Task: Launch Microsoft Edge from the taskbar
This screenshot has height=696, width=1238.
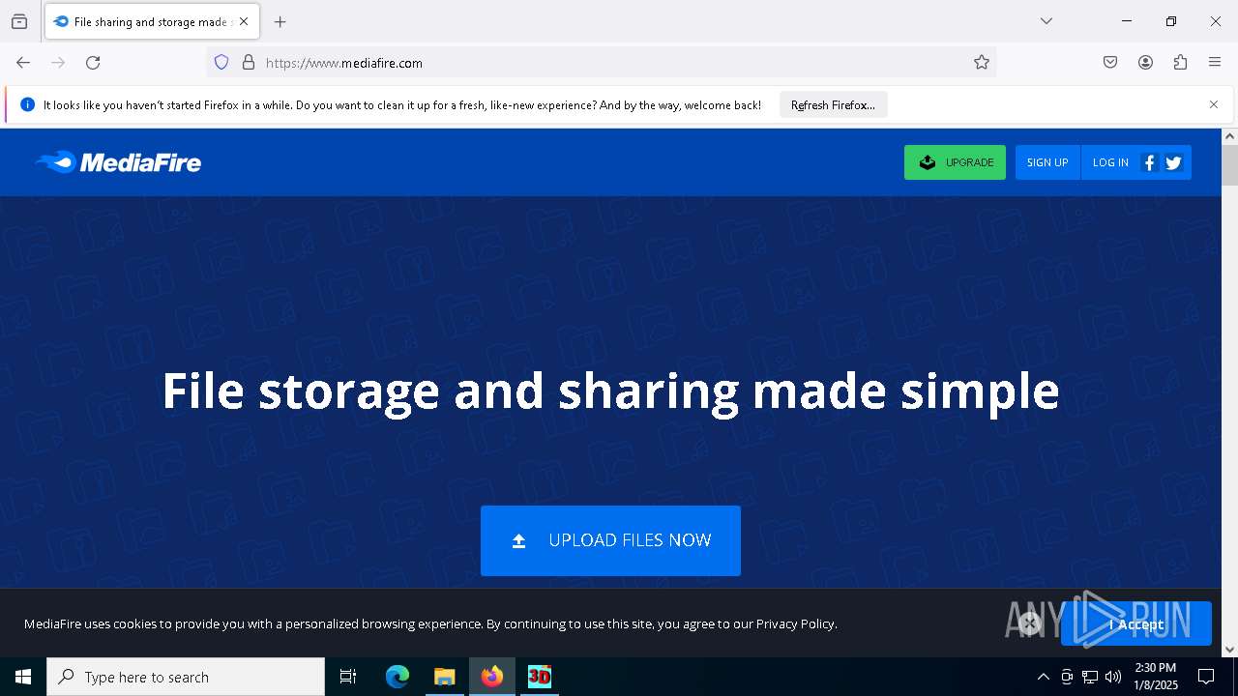Action: pos(398,677)
